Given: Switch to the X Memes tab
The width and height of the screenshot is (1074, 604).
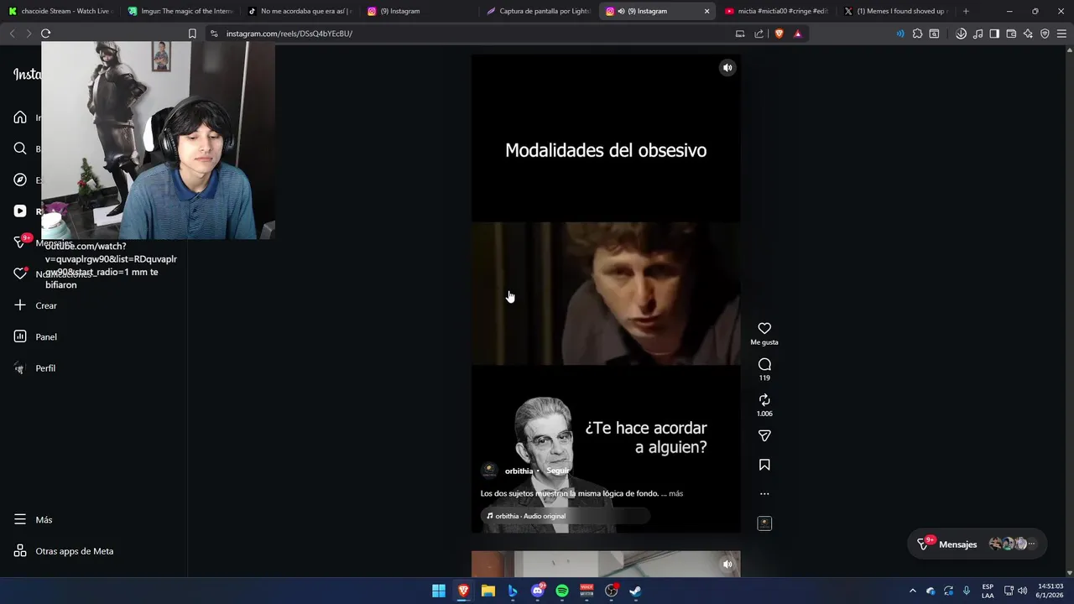Looking at the screenshot, I should point(897,11).
